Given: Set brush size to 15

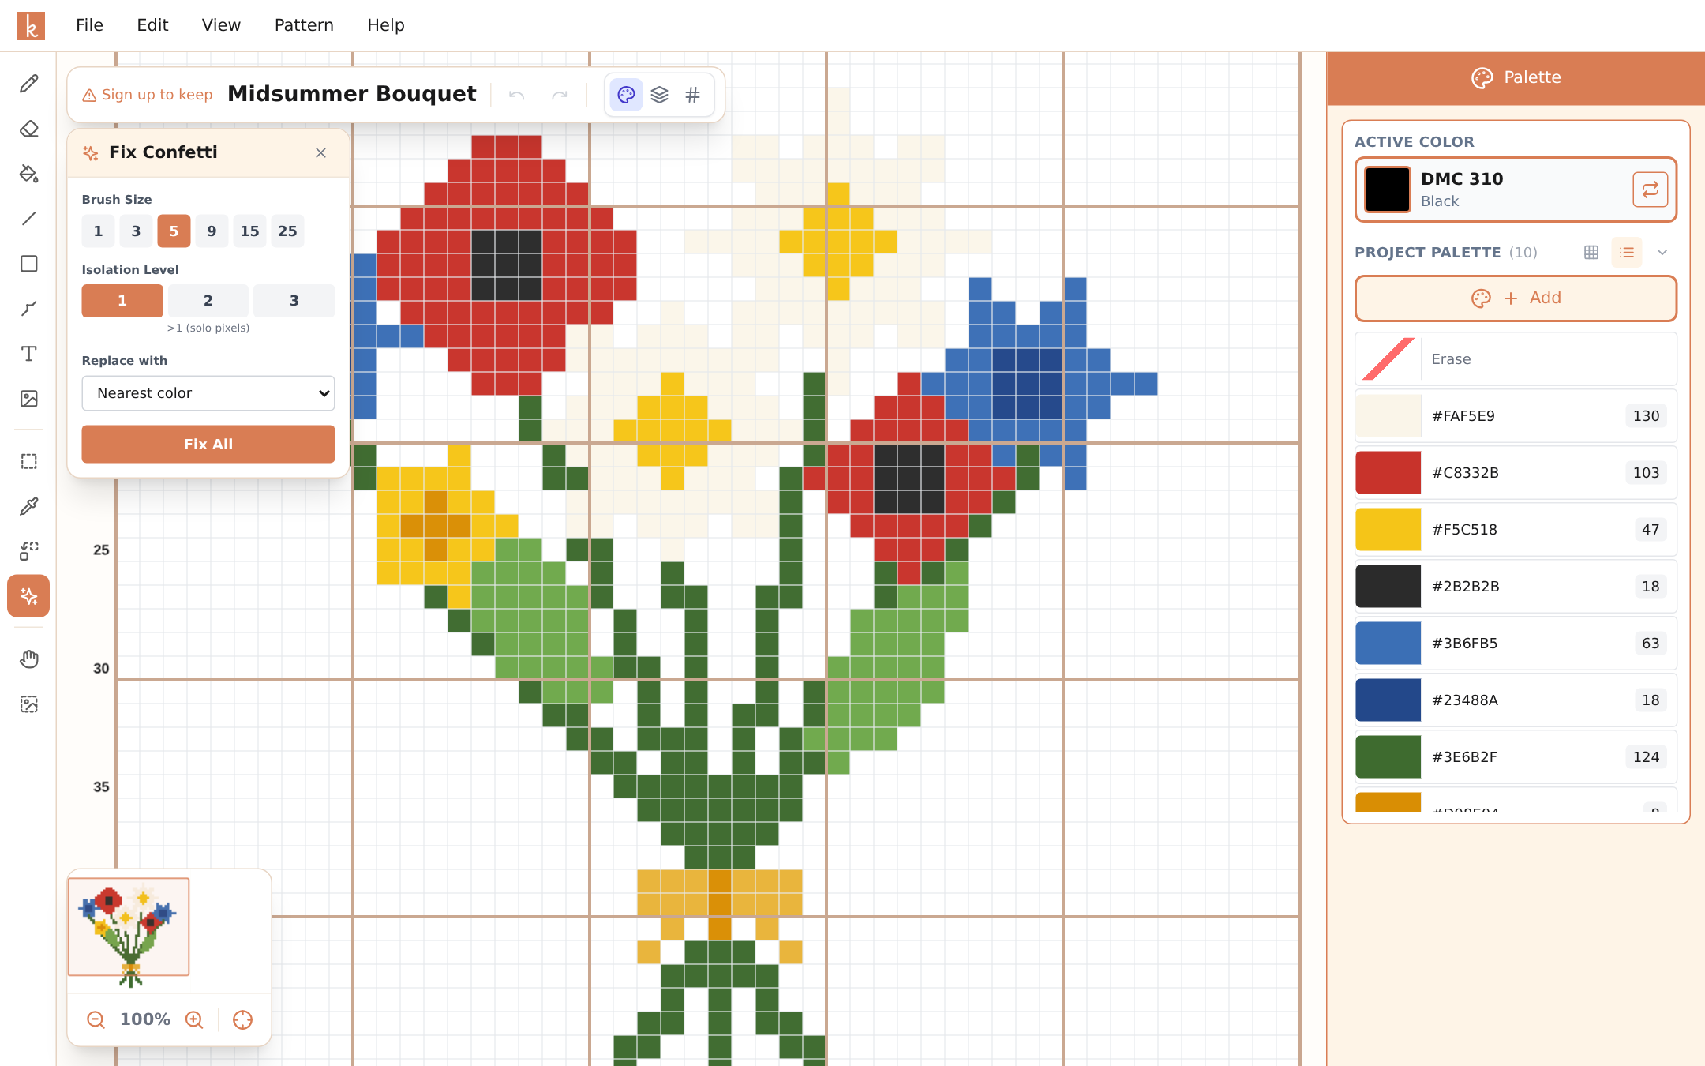Looking at the screenshot, I should (249, 231).
